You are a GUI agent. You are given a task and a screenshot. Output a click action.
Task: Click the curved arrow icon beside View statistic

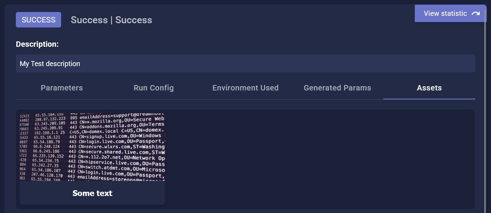point(476,14)
